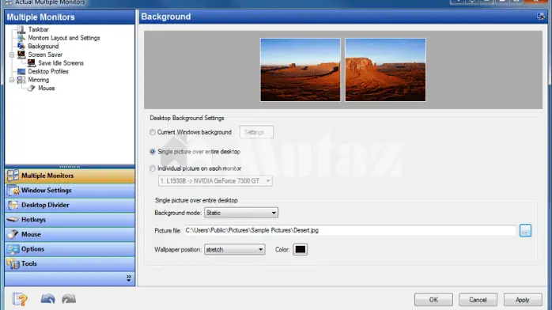552x310 pixels.
Task: Click the sidebar splitter grip dots
Action: [70, 167]
